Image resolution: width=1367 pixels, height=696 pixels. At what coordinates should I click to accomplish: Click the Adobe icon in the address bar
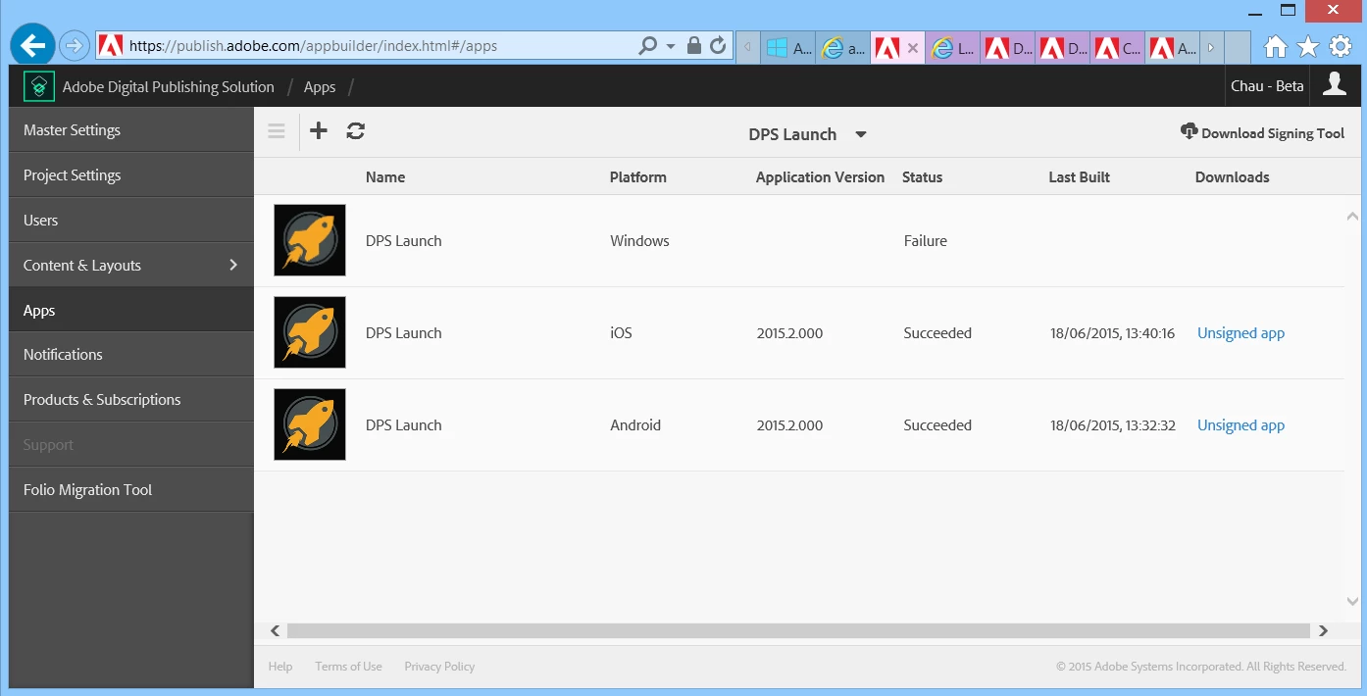(110, 46)
